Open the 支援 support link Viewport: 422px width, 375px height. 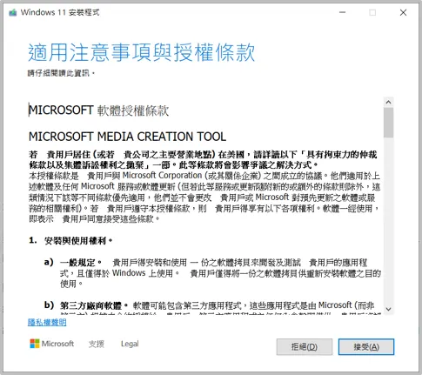(x=97, y=344)
